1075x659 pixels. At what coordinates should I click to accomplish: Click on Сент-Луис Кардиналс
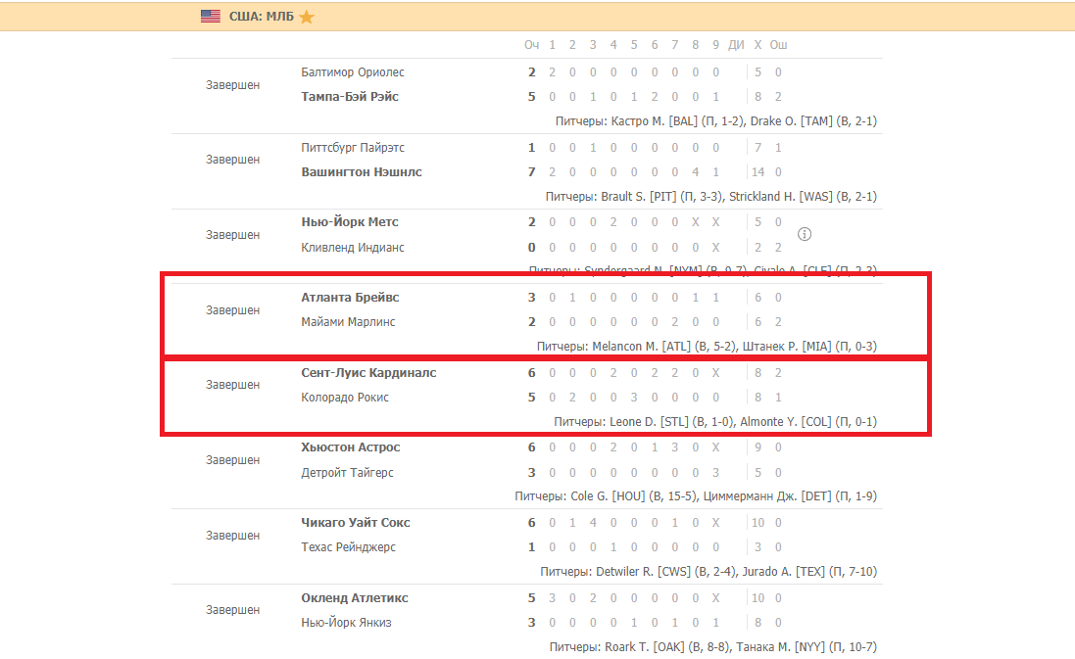pyautogui.click(x=368, y=373)
